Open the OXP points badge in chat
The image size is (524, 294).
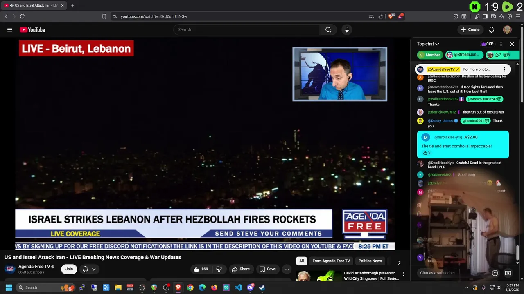pos(487,44)
